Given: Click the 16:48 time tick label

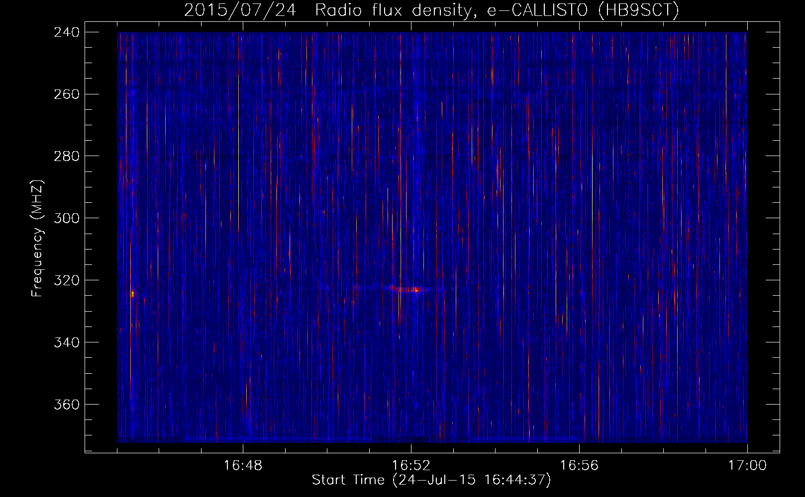Looking at the screenshot, I should pyautogui.click(x=243, y=466).
